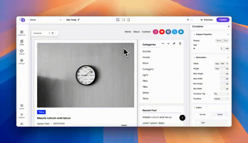Redo the last change

(x=192, y=20)
